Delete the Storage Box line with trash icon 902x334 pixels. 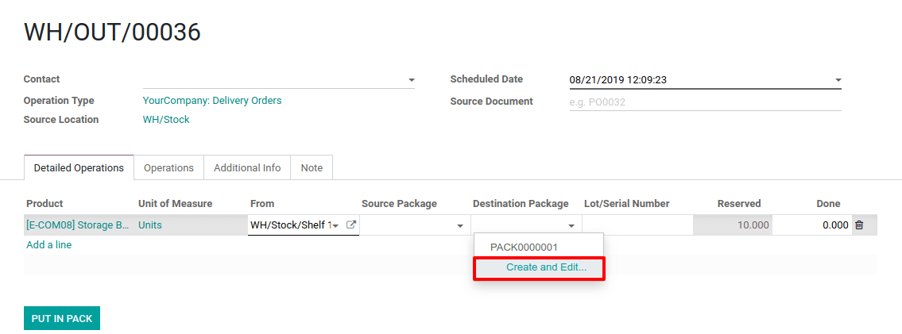tap(859, 225)
